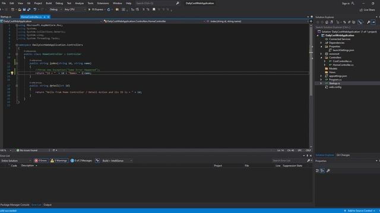380x213 pixels.
Task: Expand the Dependencies node
Action: tap(321, 43)
